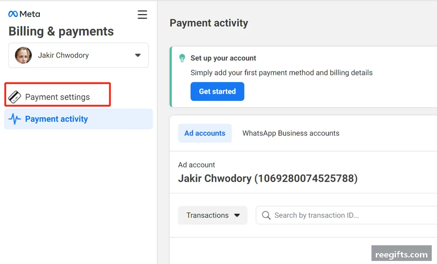Click the Billing & payments heading
This screenshot has width=437, height=264.
[61, 31]
